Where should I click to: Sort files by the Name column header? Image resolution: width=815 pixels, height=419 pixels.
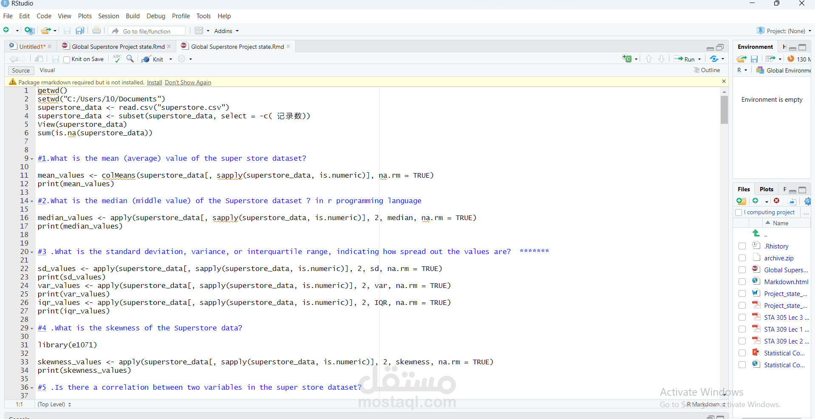(x=781, y=223)
